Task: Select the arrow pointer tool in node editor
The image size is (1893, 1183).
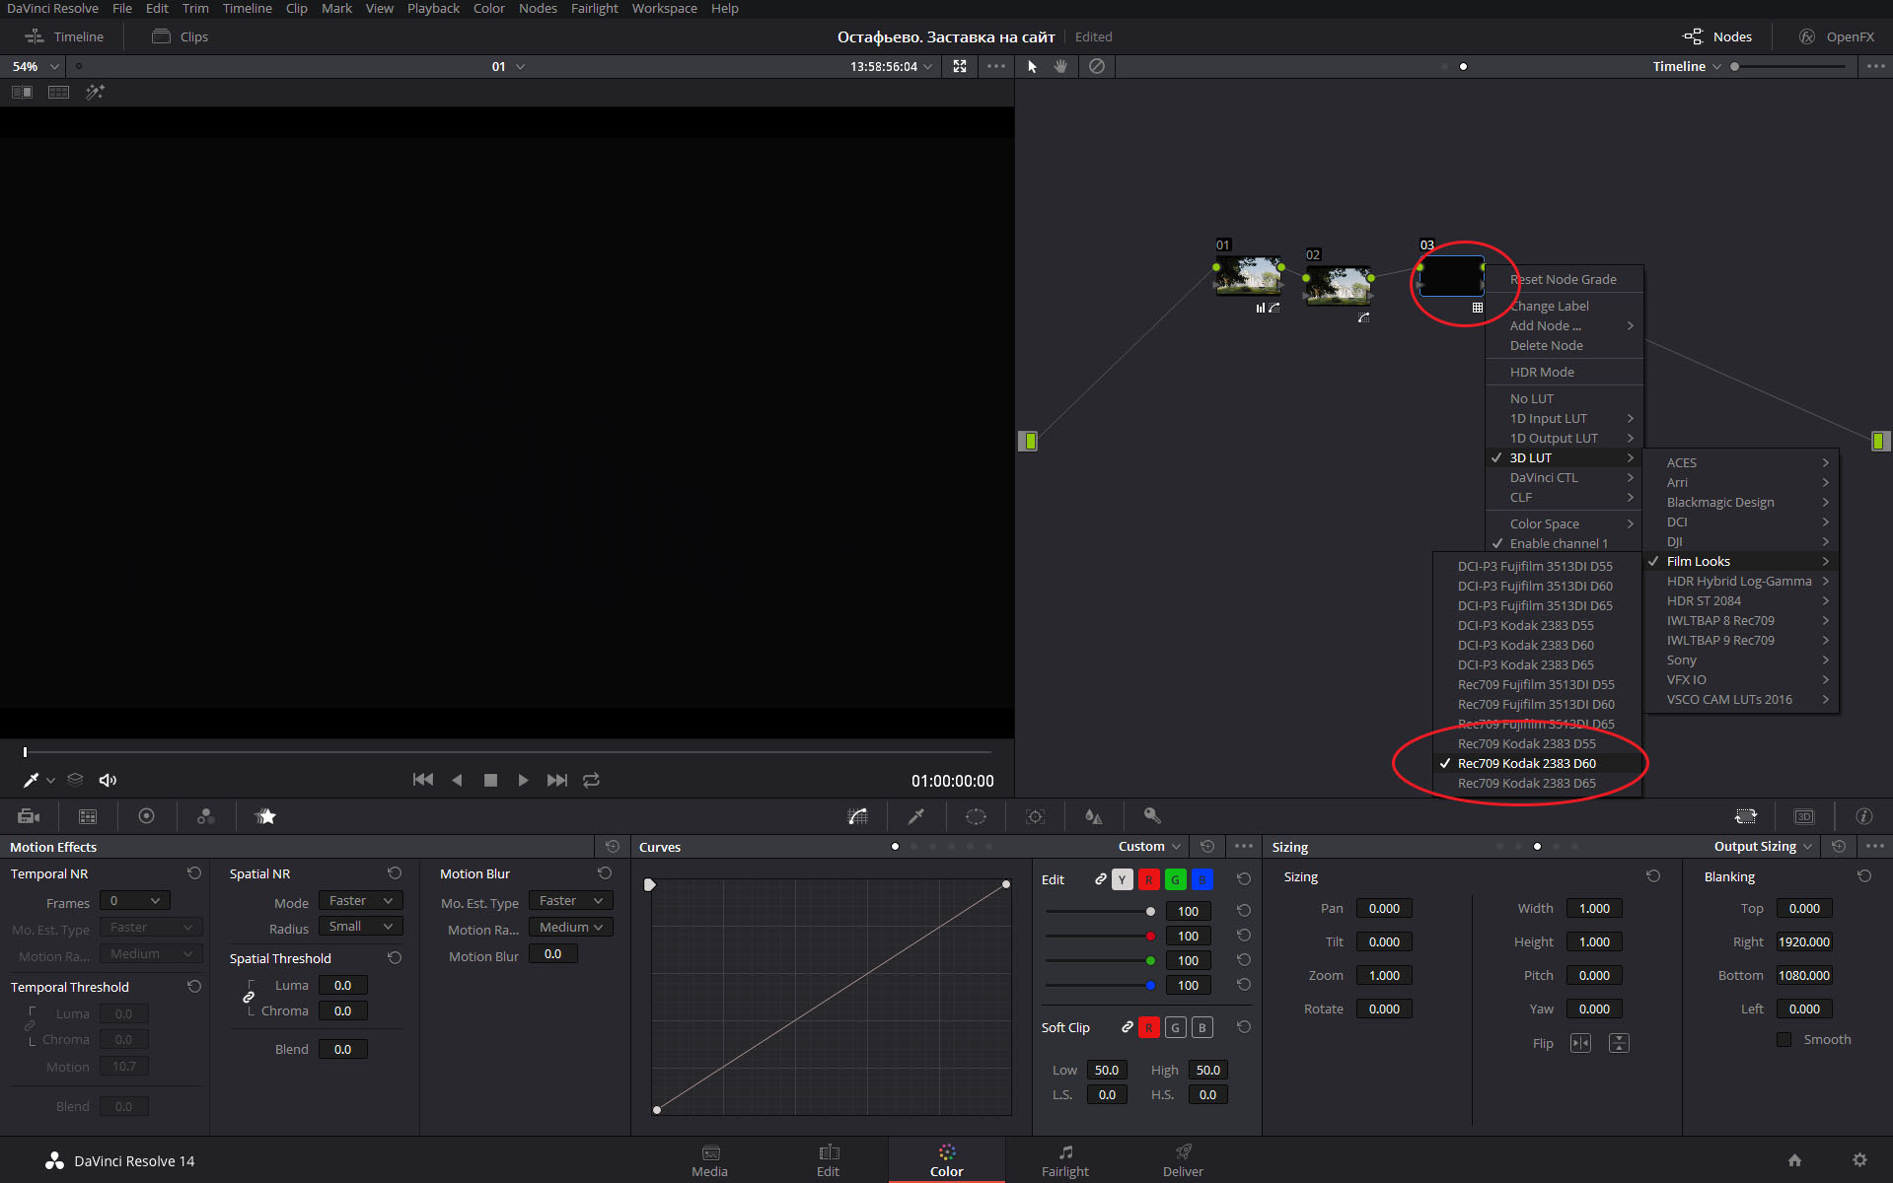Action: click(x=1032, y=66)
